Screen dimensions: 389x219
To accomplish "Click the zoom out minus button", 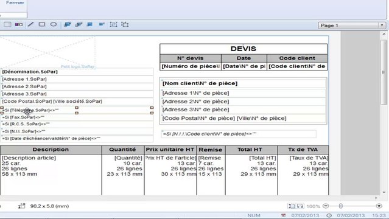I will tap(326, 206).
